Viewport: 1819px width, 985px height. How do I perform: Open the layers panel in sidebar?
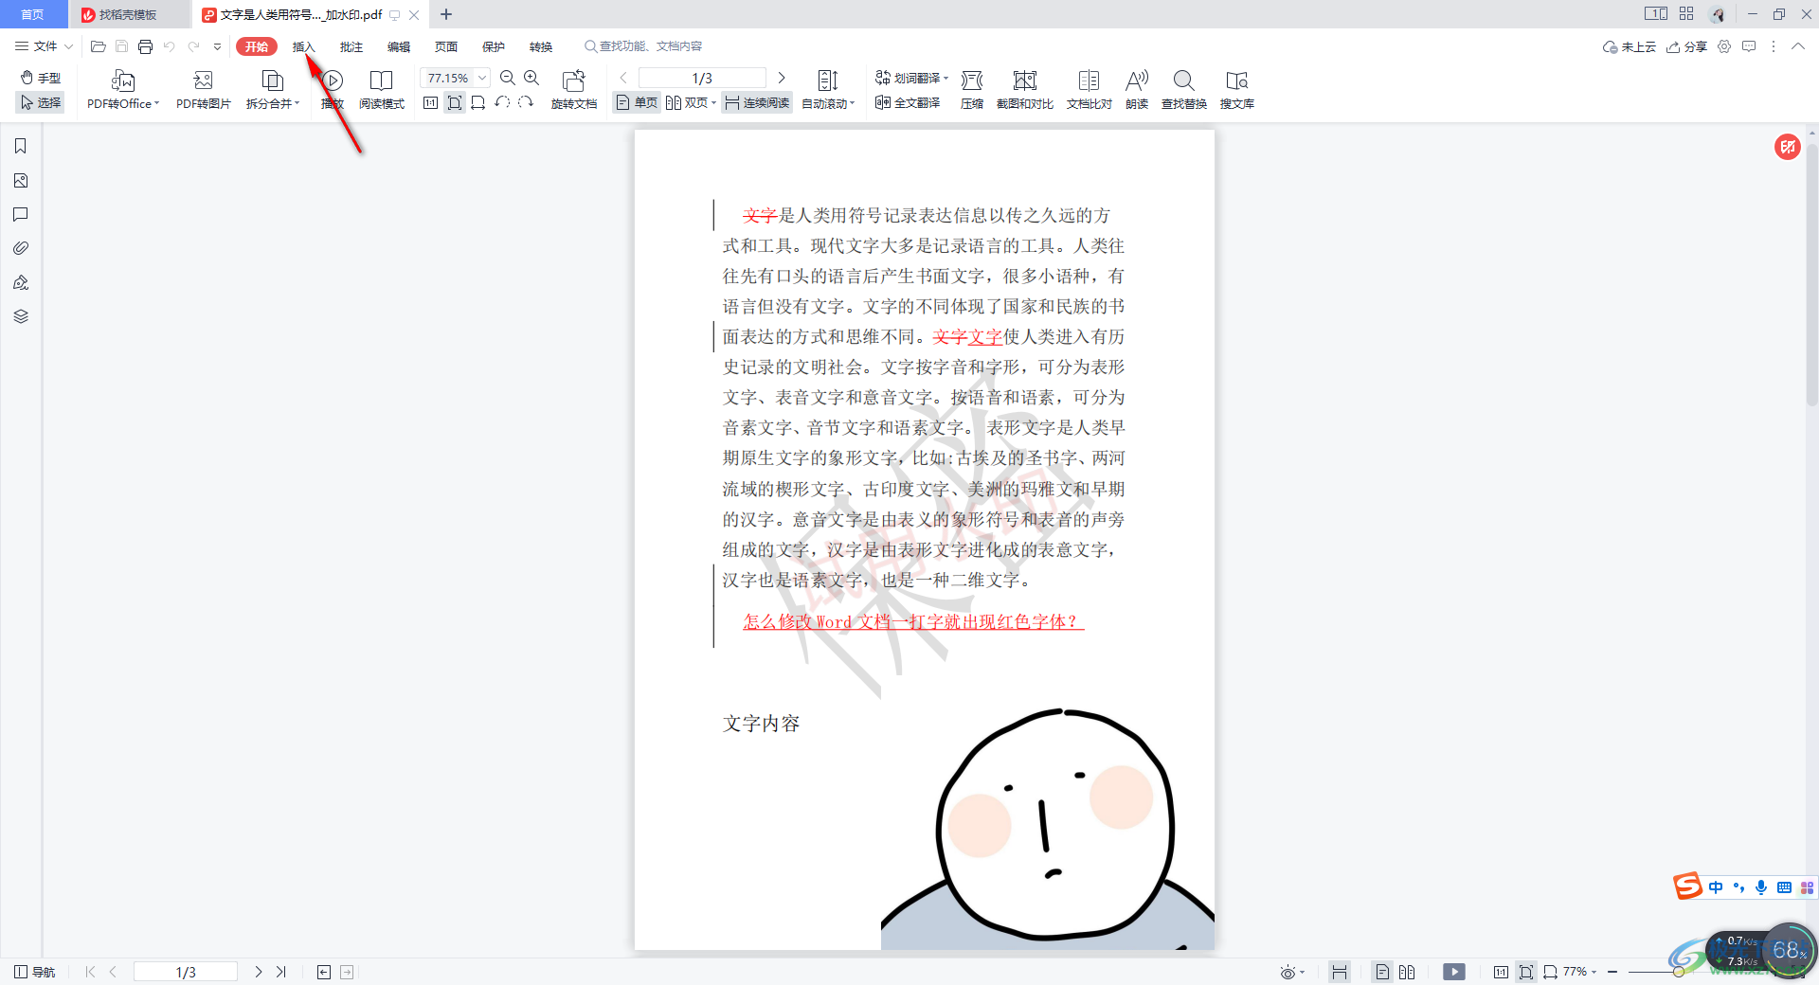tap(21, 316)
